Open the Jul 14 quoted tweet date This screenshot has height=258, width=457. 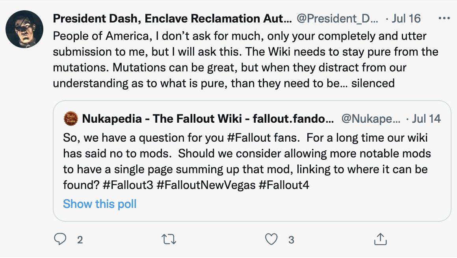pos(426,118)
